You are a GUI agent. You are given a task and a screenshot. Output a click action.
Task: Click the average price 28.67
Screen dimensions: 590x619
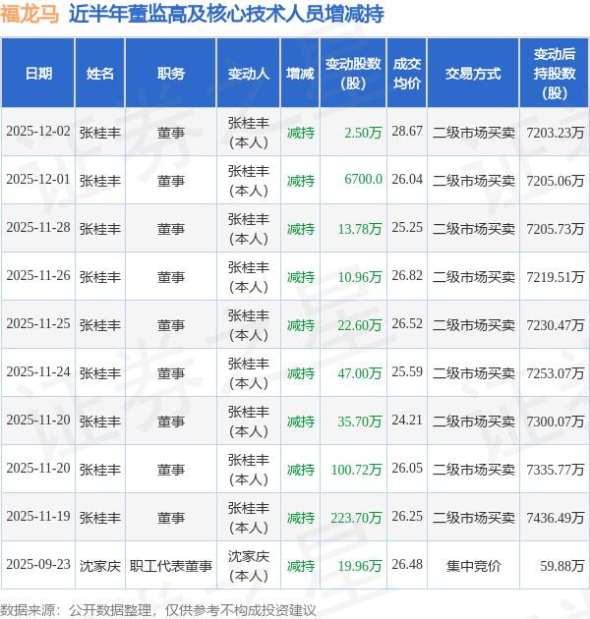point(407,132)
